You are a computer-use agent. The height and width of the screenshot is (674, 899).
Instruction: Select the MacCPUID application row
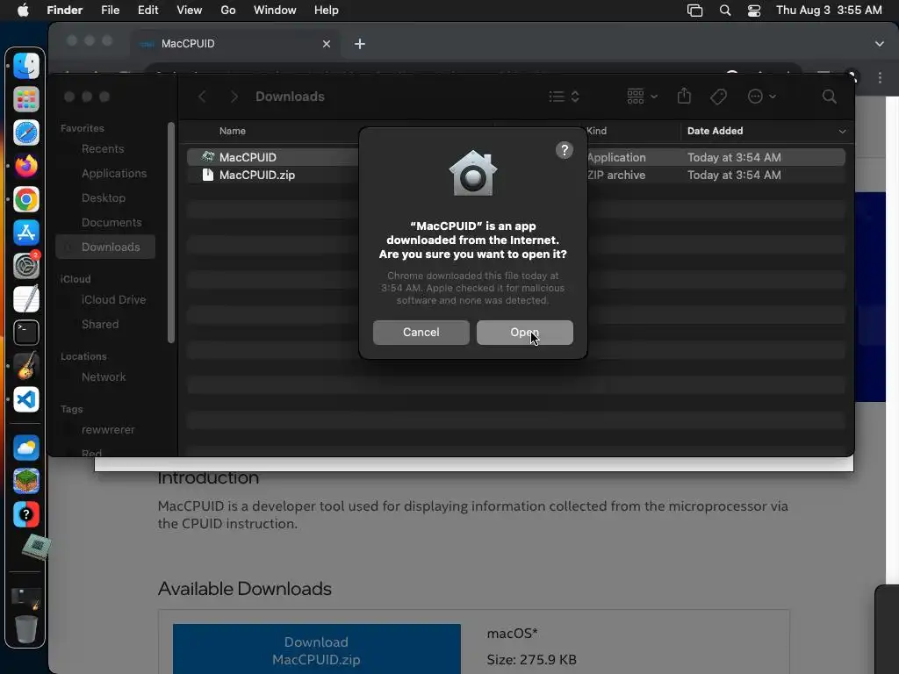tap(516, 157)
